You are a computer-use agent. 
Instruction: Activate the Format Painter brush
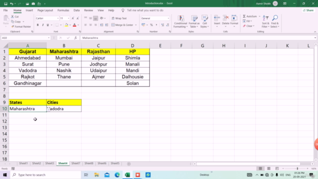pyautogui.click(x=12, y=26)
